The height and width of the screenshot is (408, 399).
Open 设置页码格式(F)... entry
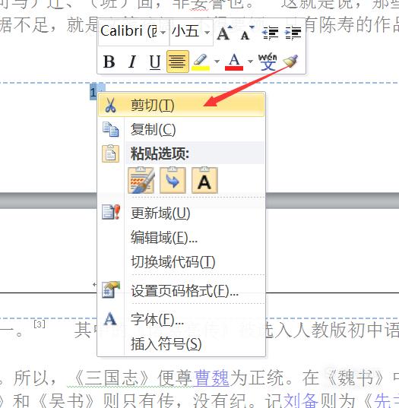coord(181,290)
